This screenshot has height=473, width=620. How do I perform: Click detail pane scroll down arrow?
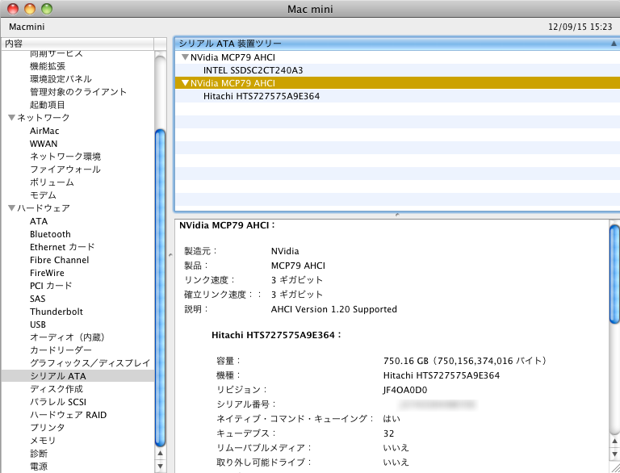615,454
